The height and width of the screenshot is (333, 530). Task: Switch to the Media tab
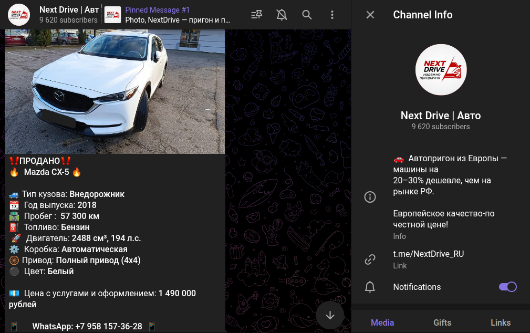pos(382,322)
